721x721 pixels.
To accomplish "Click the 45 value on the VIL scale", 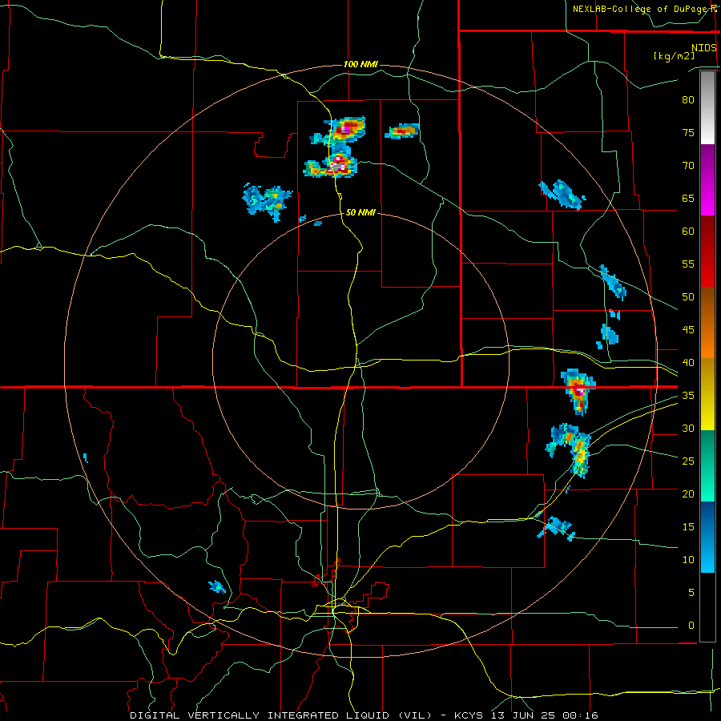I will point(688,330).
